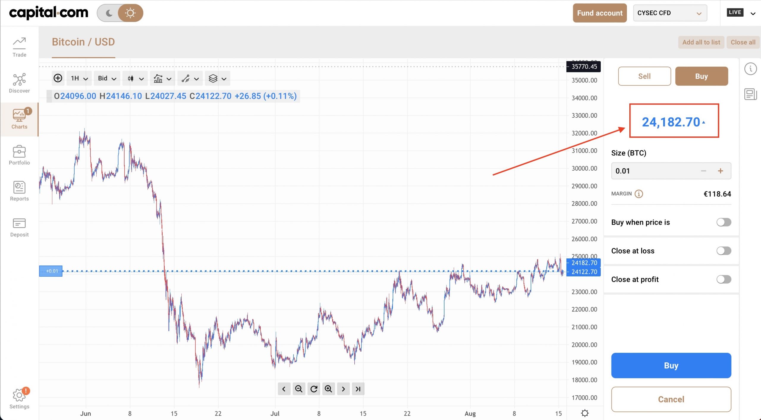The image size is (761, 420).
Task: Open Settings from the sidebar
Action: pyautogui.click(x=19, y=399)
